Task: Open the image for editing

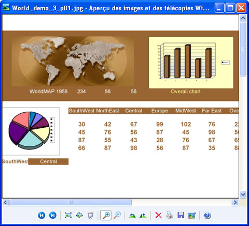Action: pyautogui.click(x=192, y=215)
